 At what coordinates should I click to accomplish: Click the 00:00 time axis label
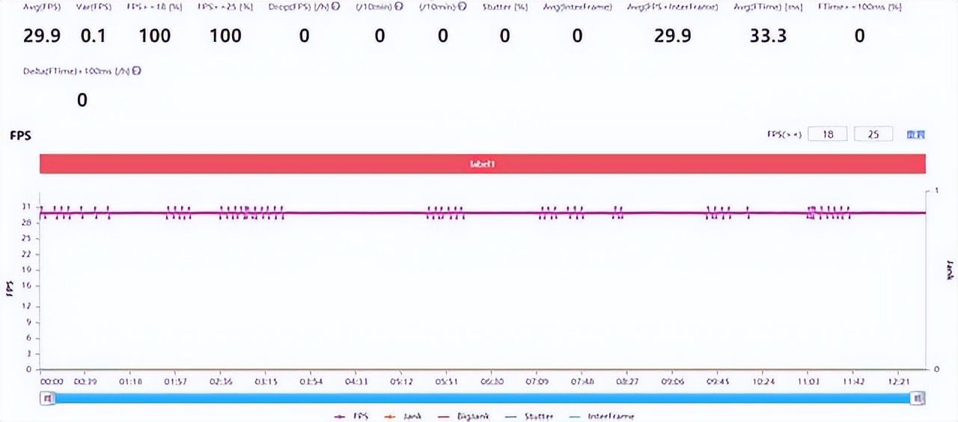52,381
